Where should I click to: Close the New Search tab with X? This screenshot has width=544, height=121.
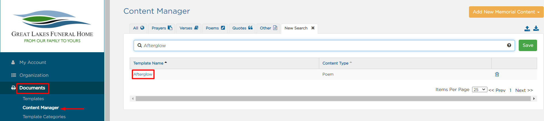click(313, 28)
